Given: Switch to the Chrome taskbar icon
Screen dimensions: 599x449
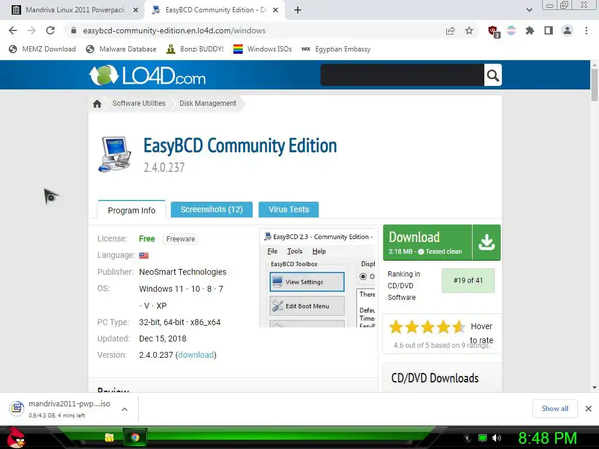Looking at the screenshot, I should click(135, 437).
